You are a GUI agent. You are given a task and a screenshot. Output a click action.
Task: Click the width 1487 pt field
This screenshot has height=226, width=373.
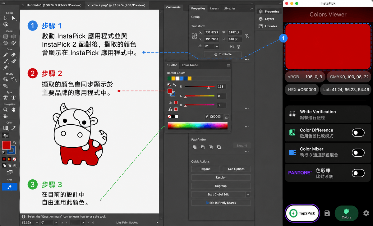[x=235, y=32]
